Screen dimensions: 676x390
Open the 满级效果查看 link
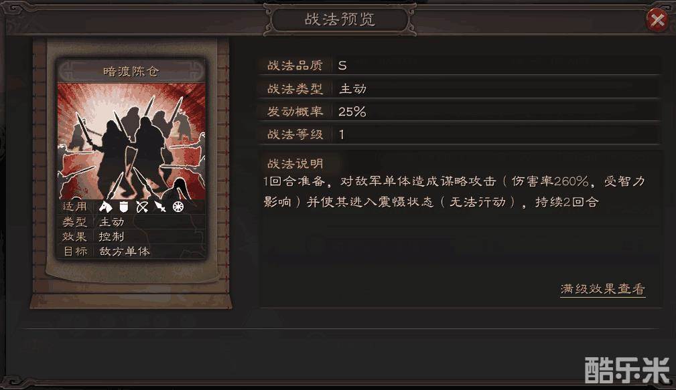603,289
